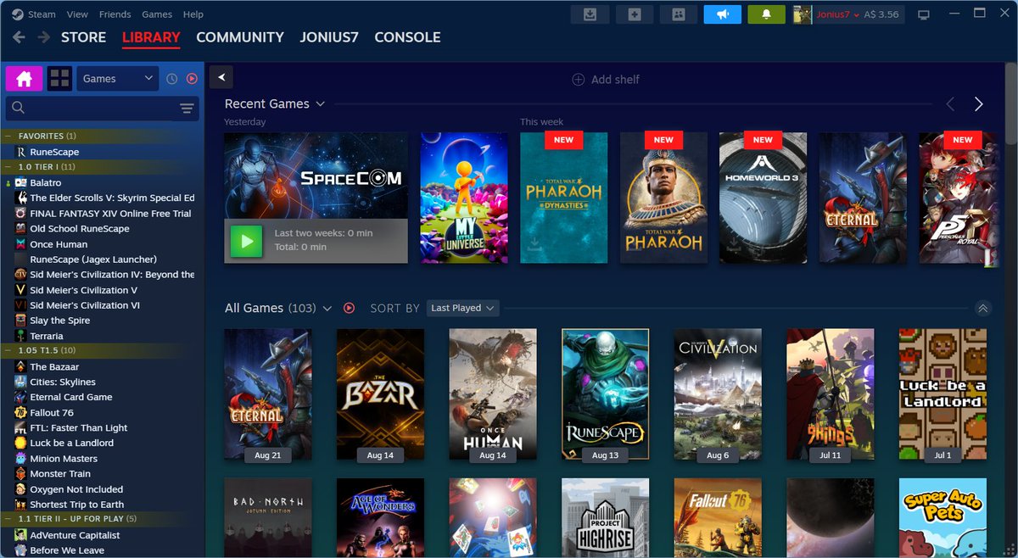Screen dimensions: 1018x558
Task: Open the Games menu
Action: click(x=157, y=14)
